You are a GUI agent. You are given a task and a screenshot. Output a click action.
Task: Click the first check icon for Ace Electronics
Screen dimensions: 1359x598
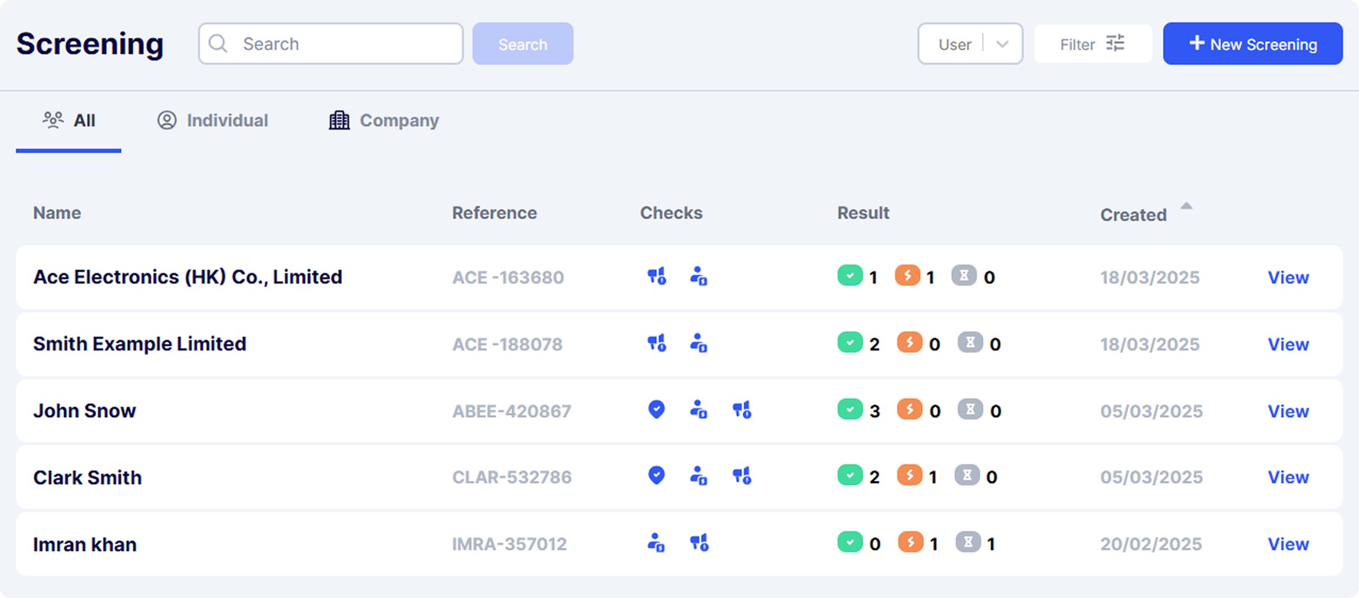pyautogui.click(x=657, y=276)
